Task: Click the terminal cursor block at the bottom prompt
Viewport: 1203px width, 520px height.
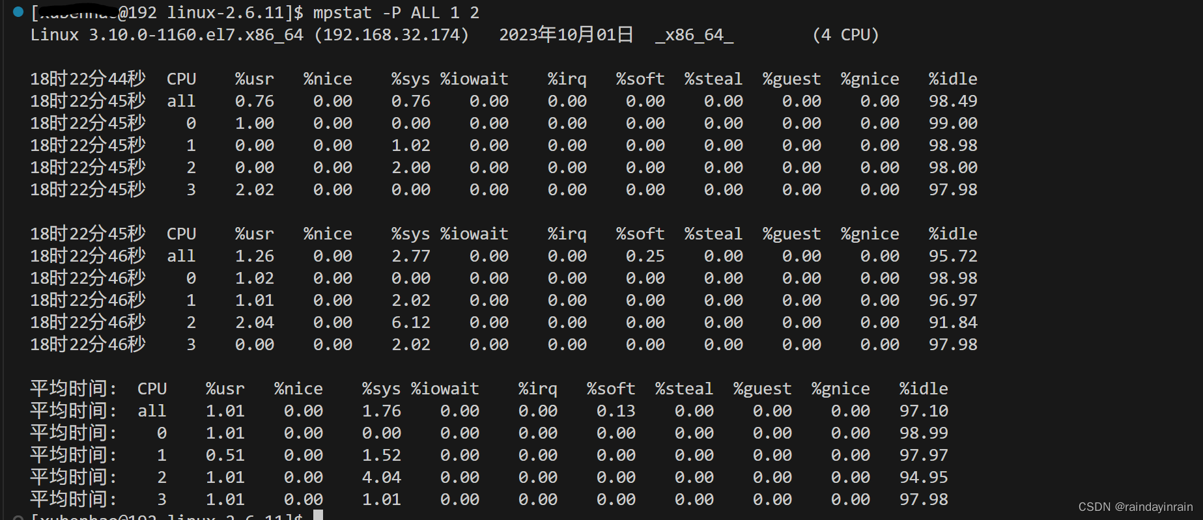Action: point(318,515)
